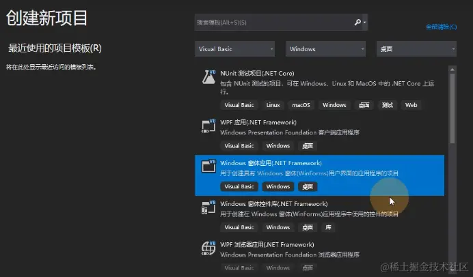Image resolution: width=473 pixels, height=277 pixels.
Task: Select the Windows 窗体应用(.NET Framework) template title
Action: pyautogui.click(x=271, y=163)
